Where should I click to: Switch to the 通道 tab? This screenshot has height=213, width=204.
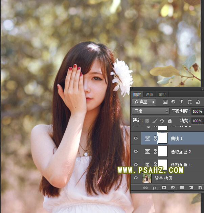(149, 94)
